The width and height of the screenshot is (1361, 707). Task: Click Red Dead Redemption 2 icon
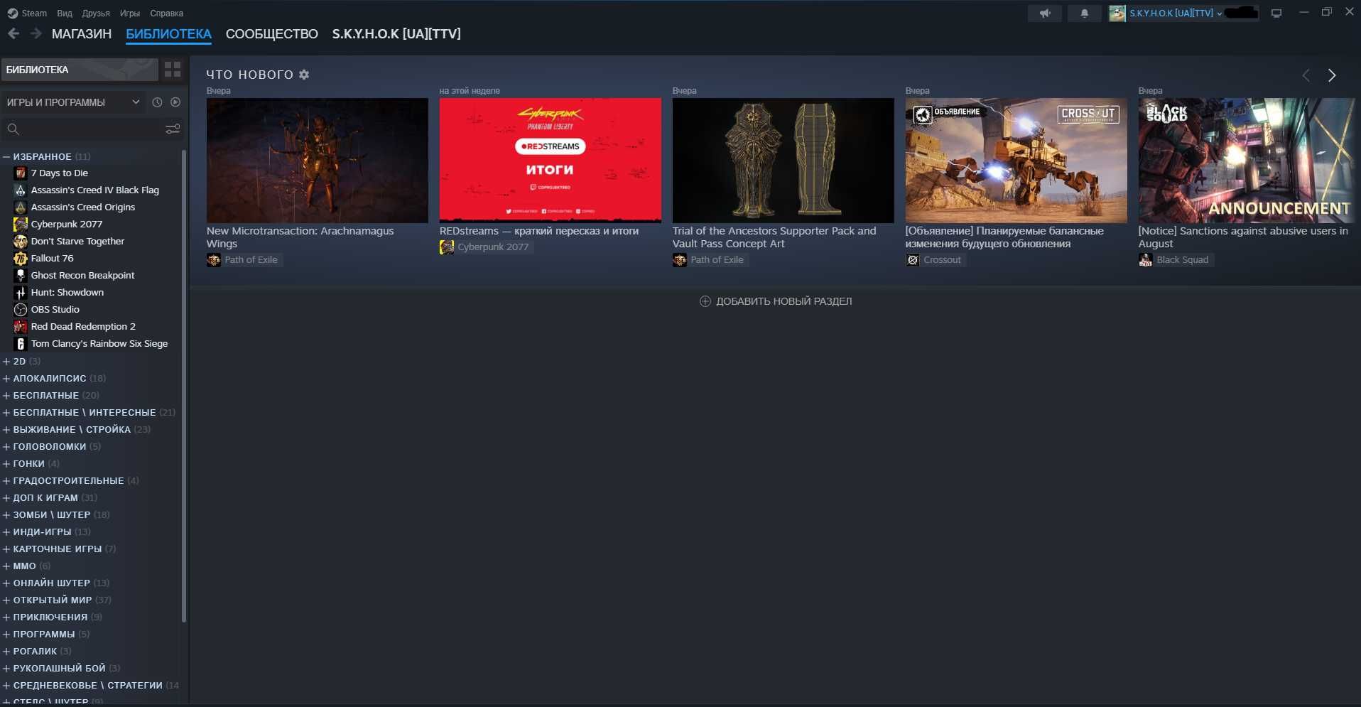pos(21,326)
